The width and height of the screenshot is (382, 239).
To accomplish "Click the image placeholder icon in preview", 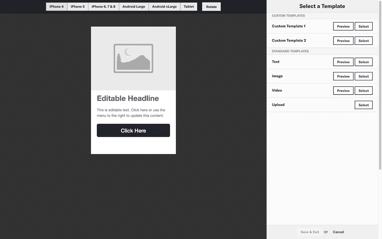I will (x=133, y=58).
